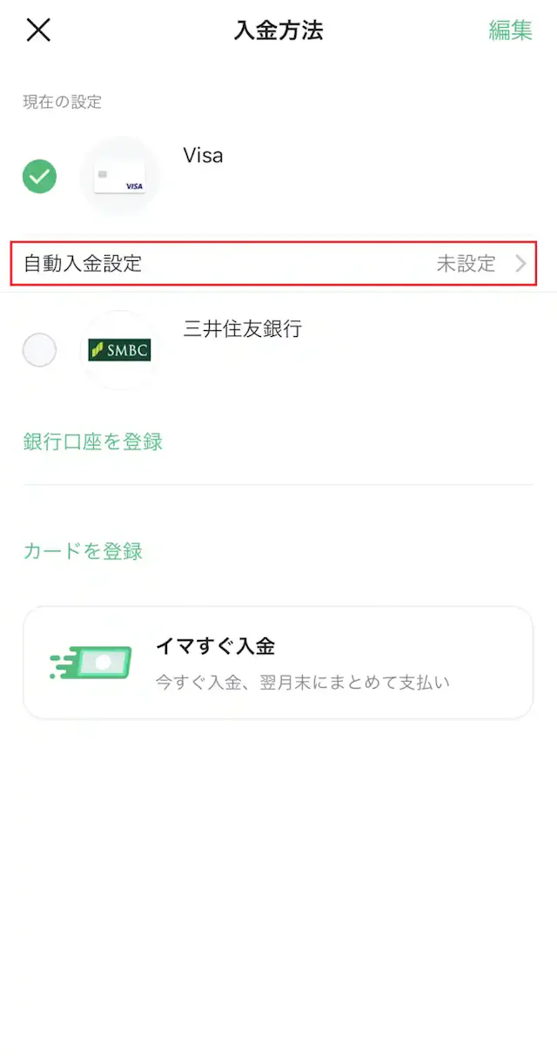Tap the X close icon at top left
Image resolution: width=557 pixels, height=1064 pixels.
37,30
